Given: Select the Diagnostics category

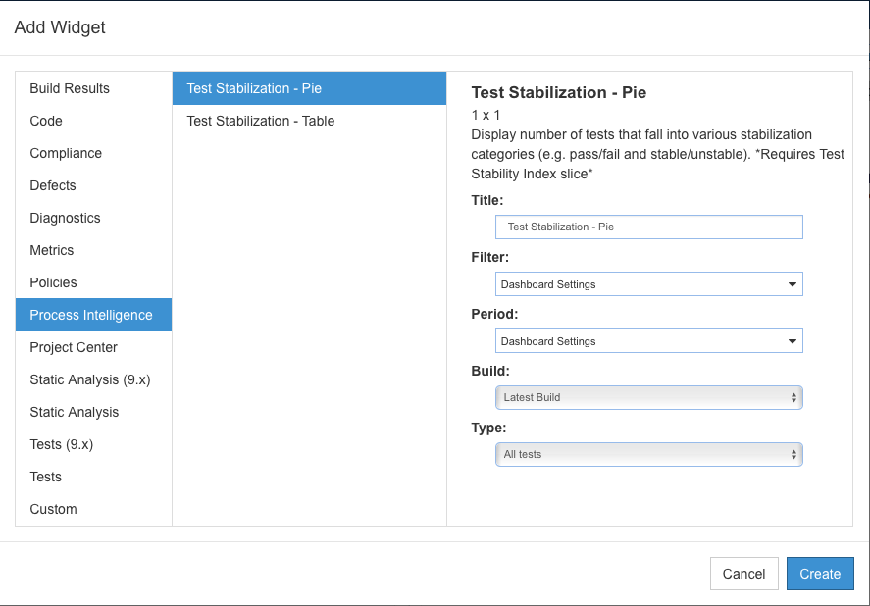Looking at the screenshot, I should point(94,218).
